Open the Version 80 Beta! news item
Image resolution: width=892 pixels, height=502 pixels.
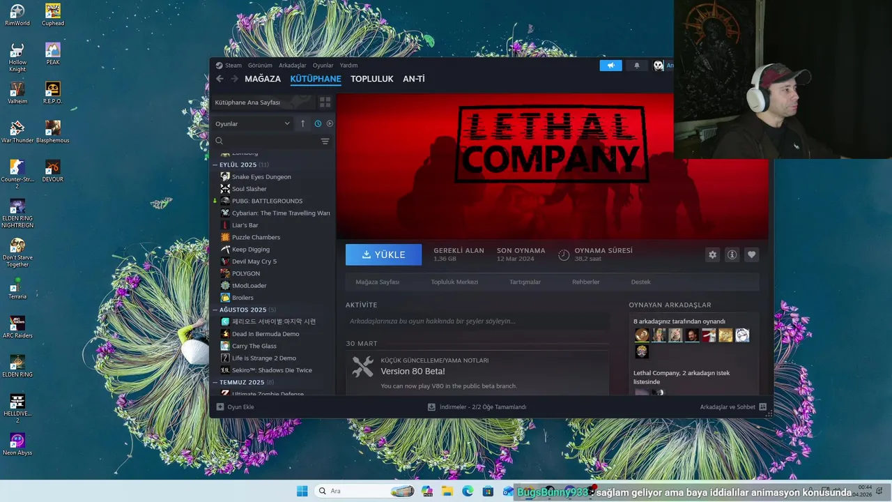point(413,371)
